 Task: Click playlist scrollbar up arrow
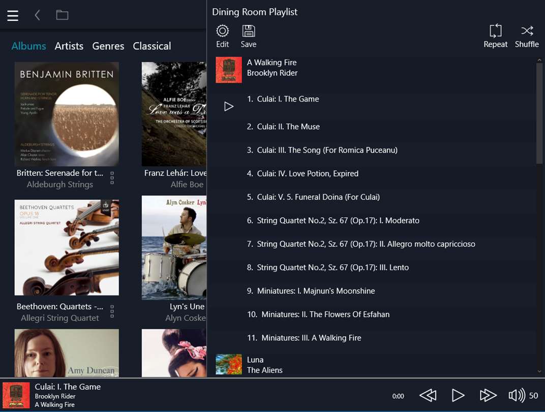pyautogui.click(x=539, y=60)
